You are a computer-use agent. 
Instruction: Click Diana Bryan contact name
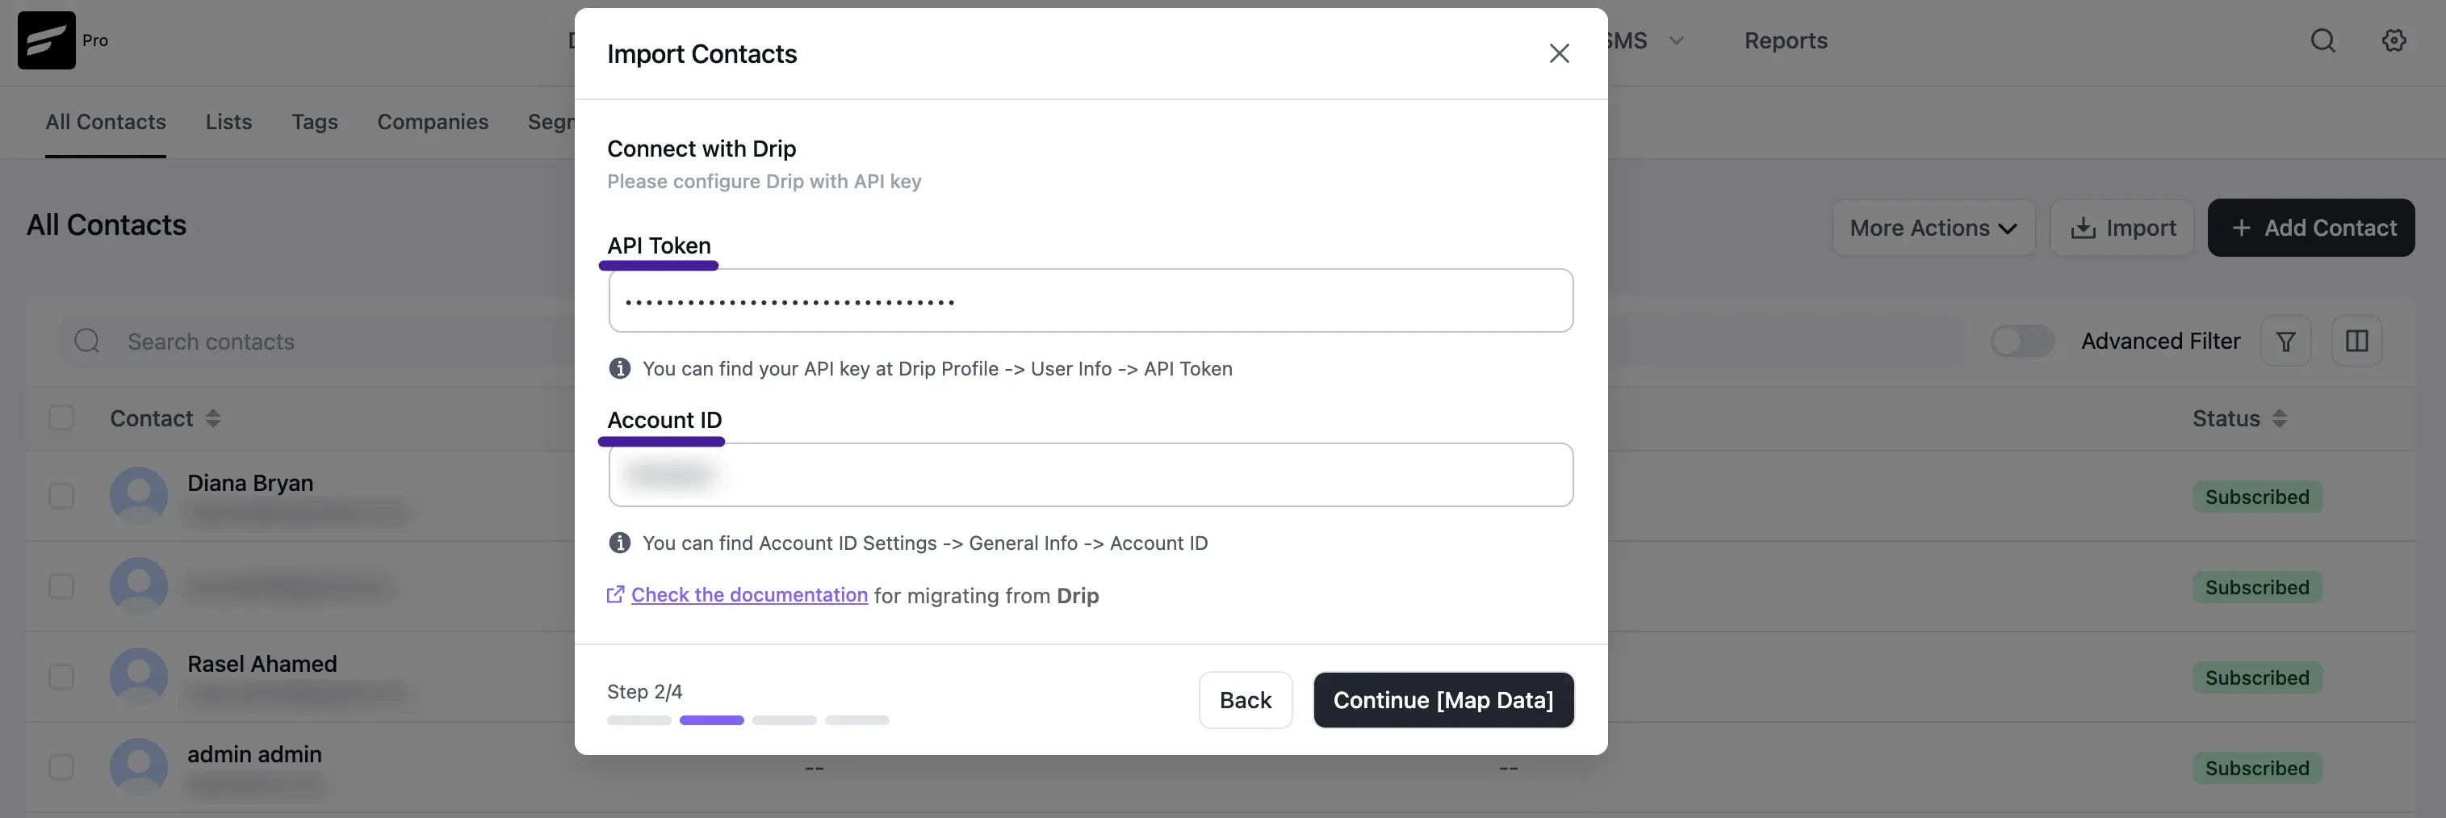(x=251, y=483)
